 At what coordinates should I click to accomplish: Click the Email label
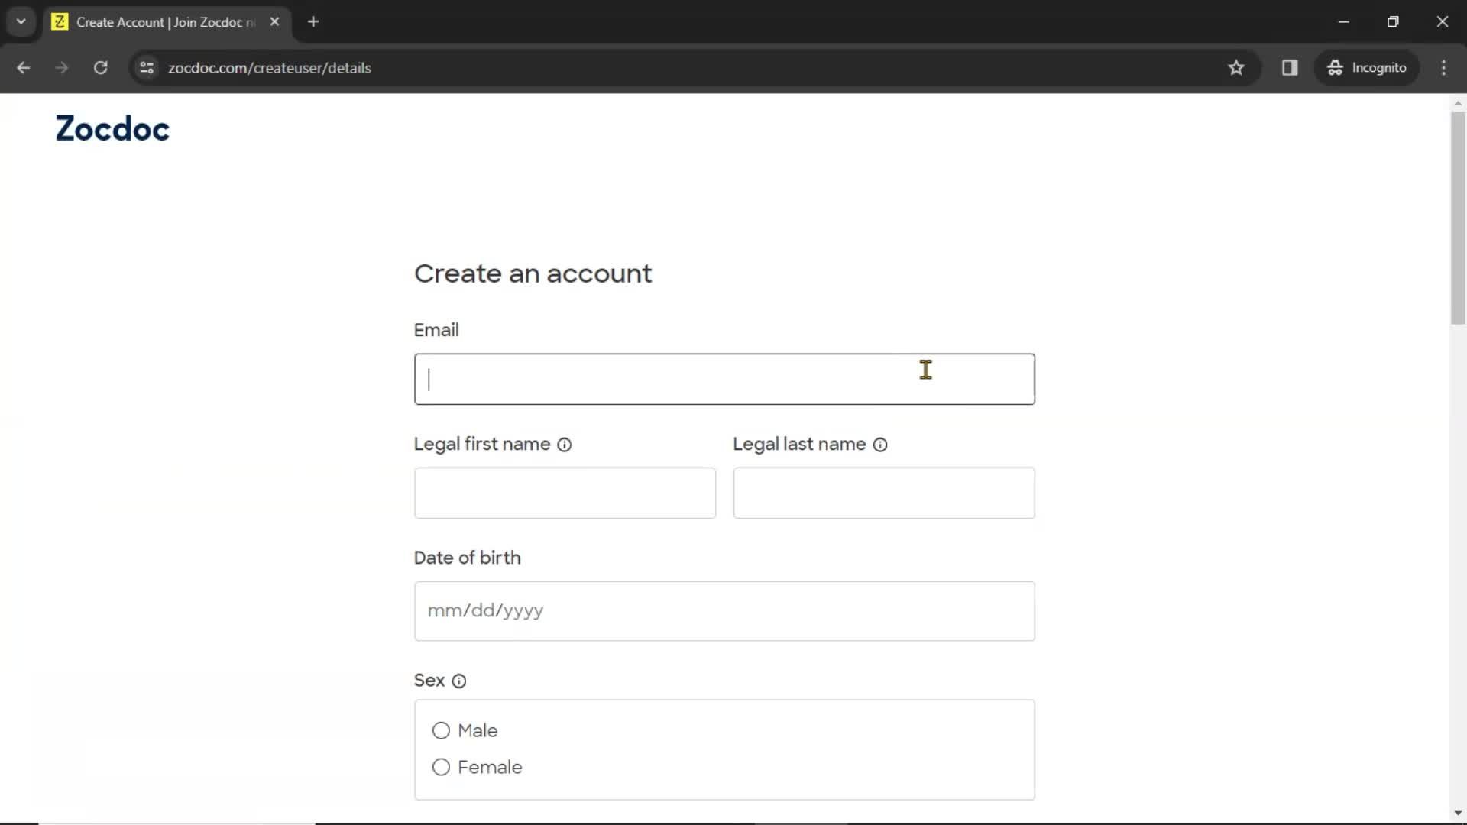pyautogui.click(x=436, y=330)
